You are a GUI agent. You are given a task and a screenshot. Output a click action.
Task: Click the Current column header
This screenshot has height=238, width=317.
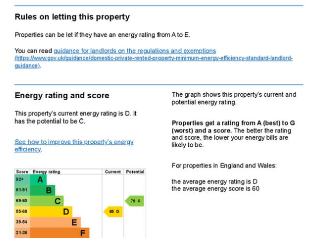(x=113, y=172)
